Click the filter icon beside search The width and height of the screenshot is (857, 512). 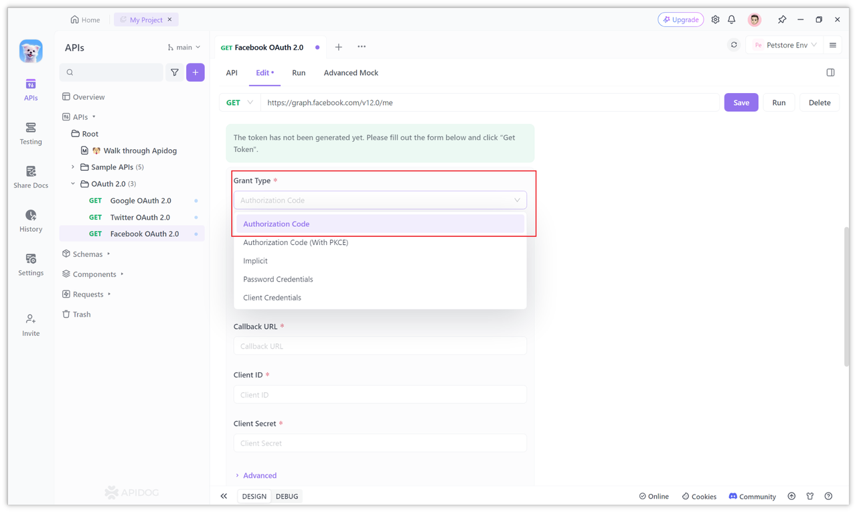point(175,72)
